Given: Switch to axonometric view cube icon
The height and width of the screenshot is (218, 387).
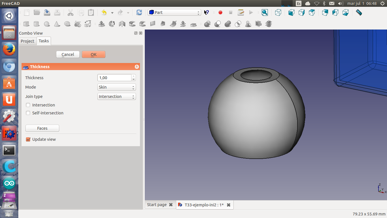Looking at the screenshot, I should [x=278, y=12].
